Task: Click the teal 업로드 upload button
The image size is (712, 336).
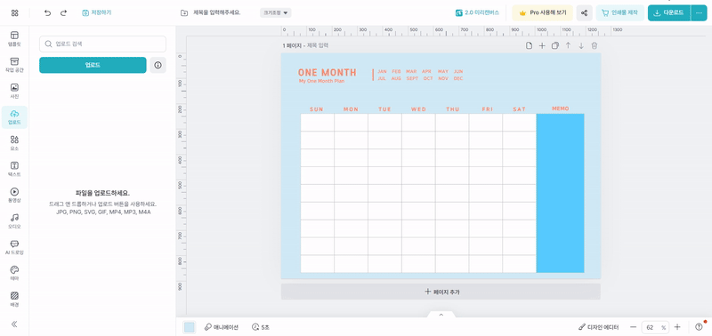Action: coord(93,65)
